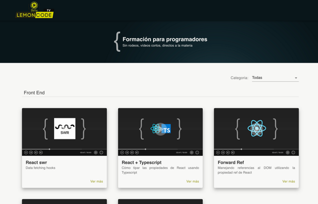Click previous track icon on Forward Ref video
Screen dimensions: 318x204
(223, 152)
